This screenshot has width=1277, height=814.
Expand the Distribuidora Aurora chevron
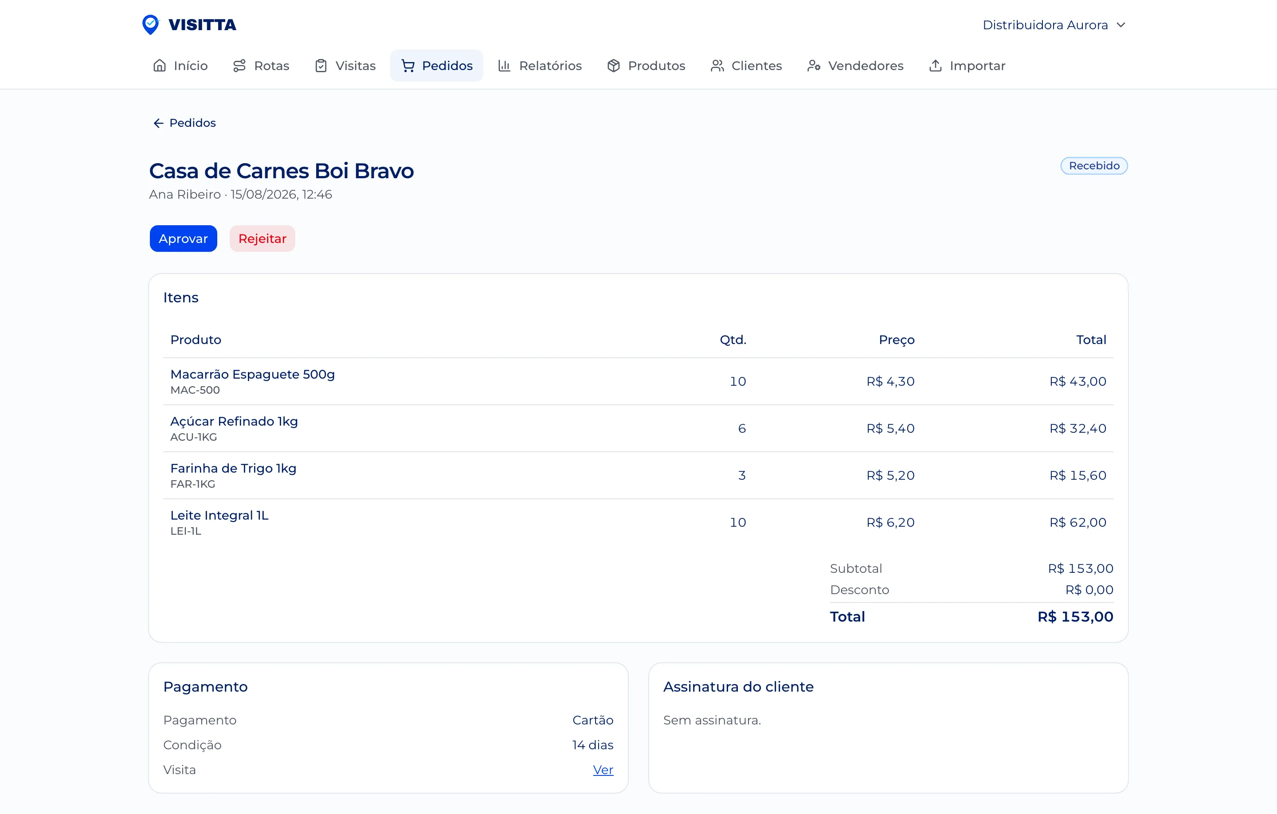1121,25
